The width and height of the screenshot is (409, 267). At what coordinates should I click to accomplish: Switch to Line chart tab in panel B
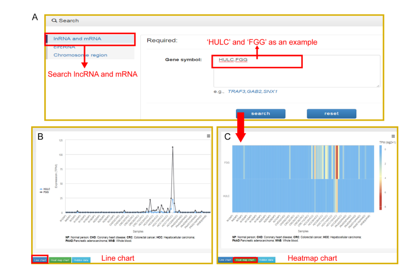pos(40,260)
